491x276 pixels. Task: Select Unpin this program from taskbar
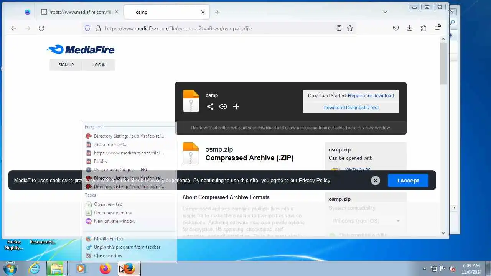(130, 247)
